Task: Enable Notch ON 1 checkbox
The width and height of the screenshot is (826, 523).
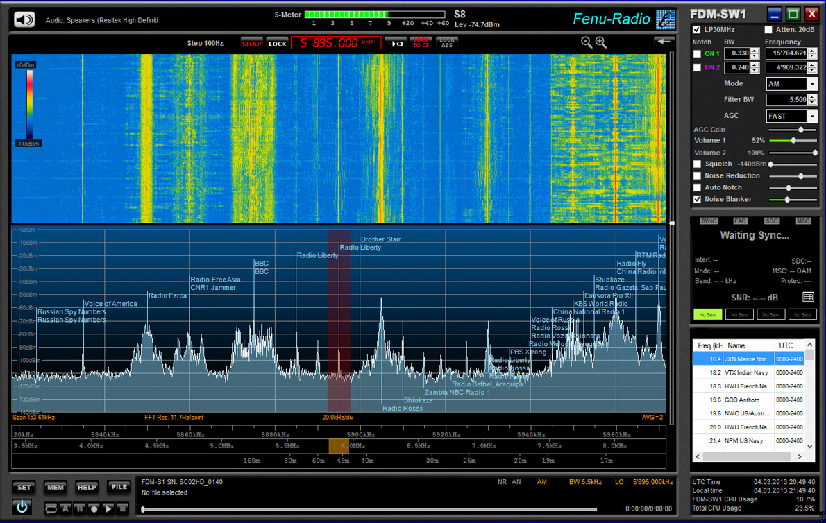Action: (697, 53)
